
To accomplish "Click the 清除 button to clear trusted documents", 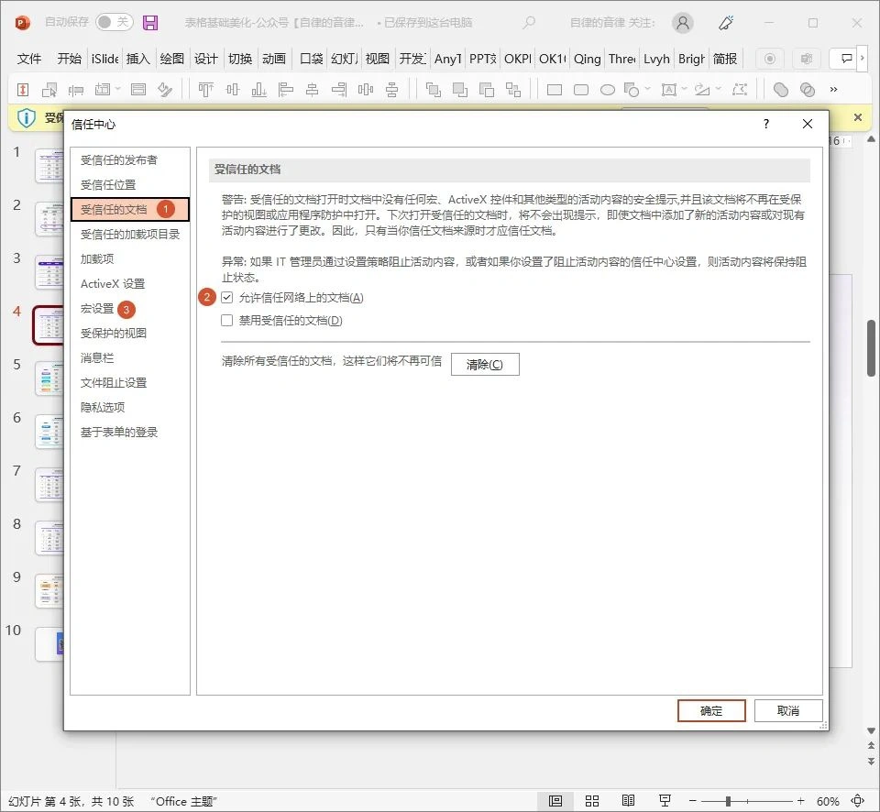I will tap(485, 364).
